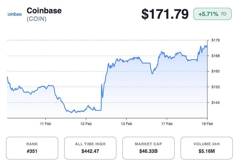Select the Market Cap $46.33B card
Image resolution: width=237 pixels, height=161 pixels.
click(x=148, y=148)
